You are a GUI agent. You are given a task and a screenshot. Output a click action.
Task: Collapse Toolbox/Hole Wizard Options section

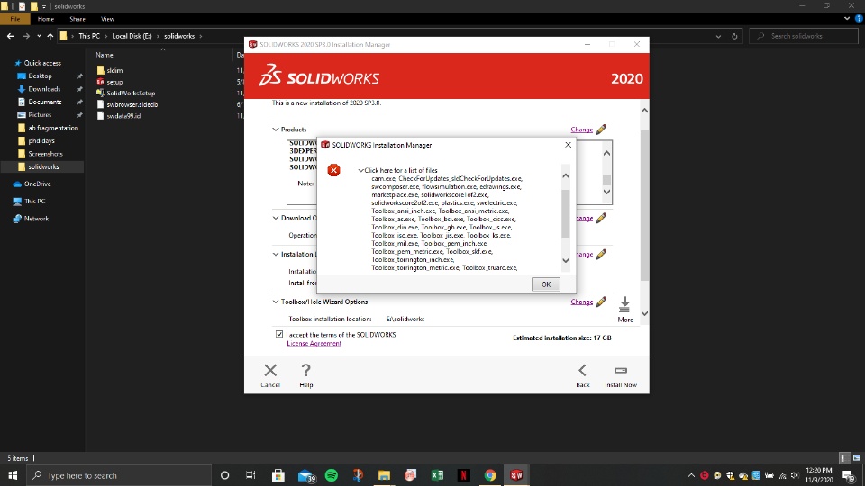click(276, 302)
